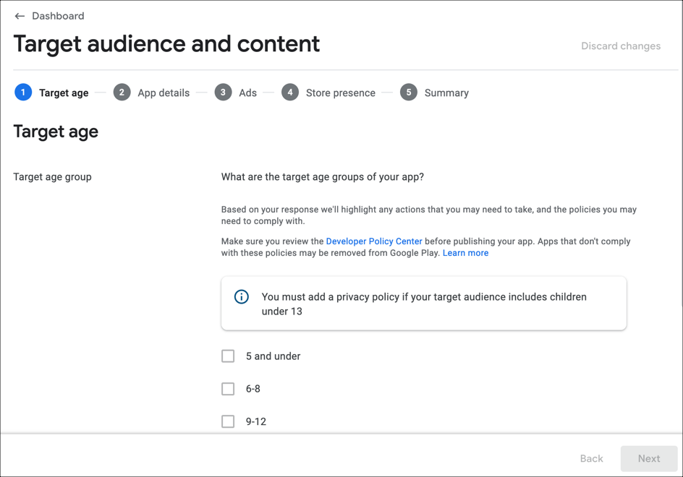Follow the Learn more link
The height and width of the screenshot is (477, 683).
(466, 253)
